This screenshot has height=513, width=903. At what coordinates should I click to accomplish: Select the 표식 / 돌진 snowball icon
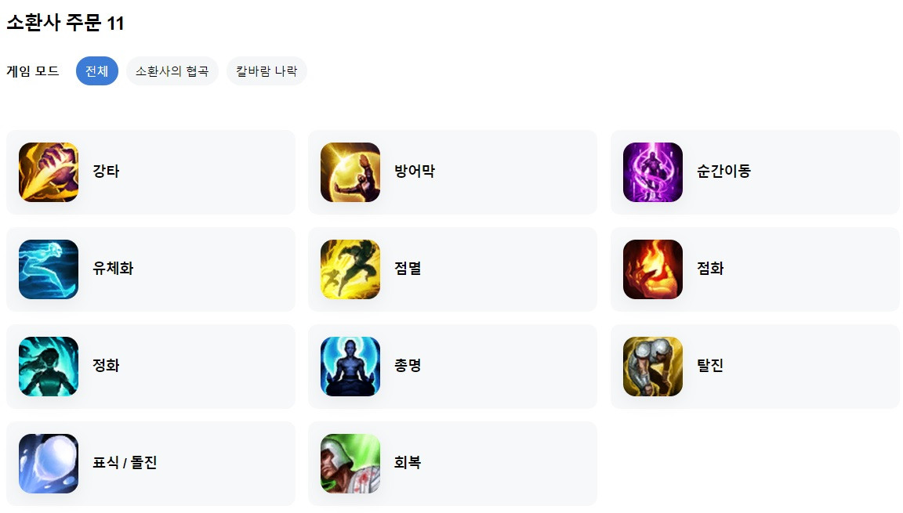(x=49, y=464)
